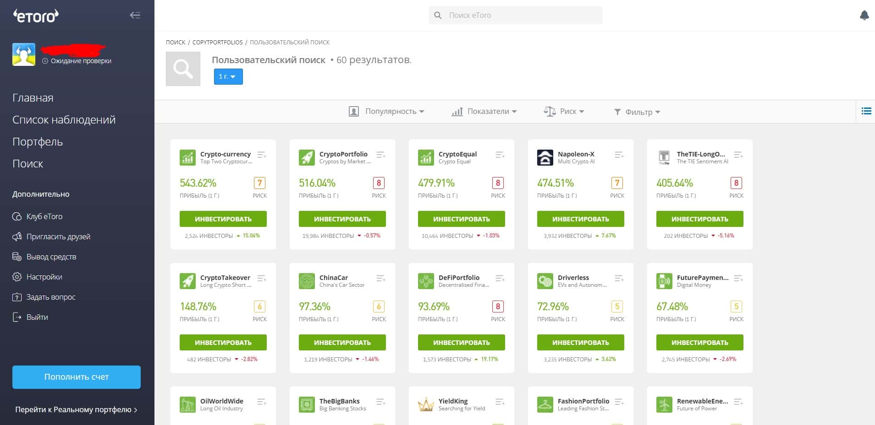The image size is (875, 425).
Task: Click the Пополнить счет button
Action: coord(77,377)
